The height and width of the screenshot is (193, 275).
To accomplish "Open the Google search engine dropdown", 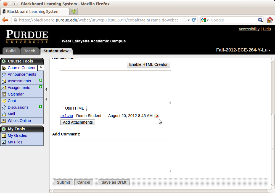I will pyautogui.click(x=205, y=20).
